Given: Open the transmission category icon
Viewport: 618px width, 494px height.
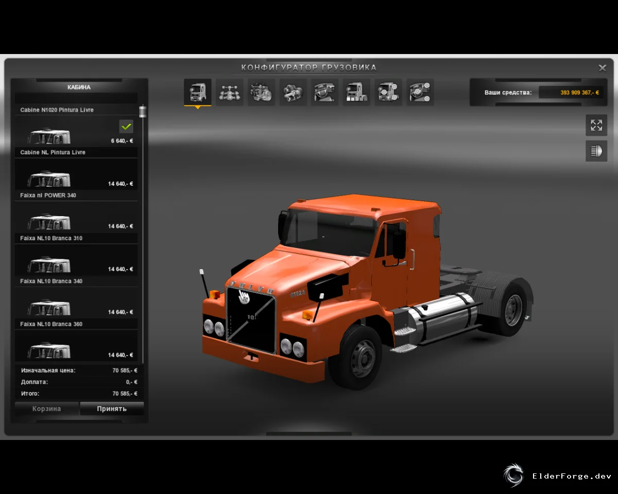Looking at the screenshot, I should (294, 92).
